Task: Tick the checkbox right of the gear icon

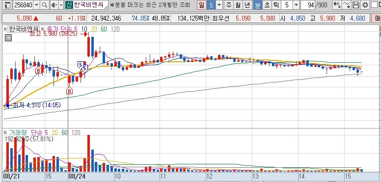Action: pyautogui.click(x=374, y=5)
